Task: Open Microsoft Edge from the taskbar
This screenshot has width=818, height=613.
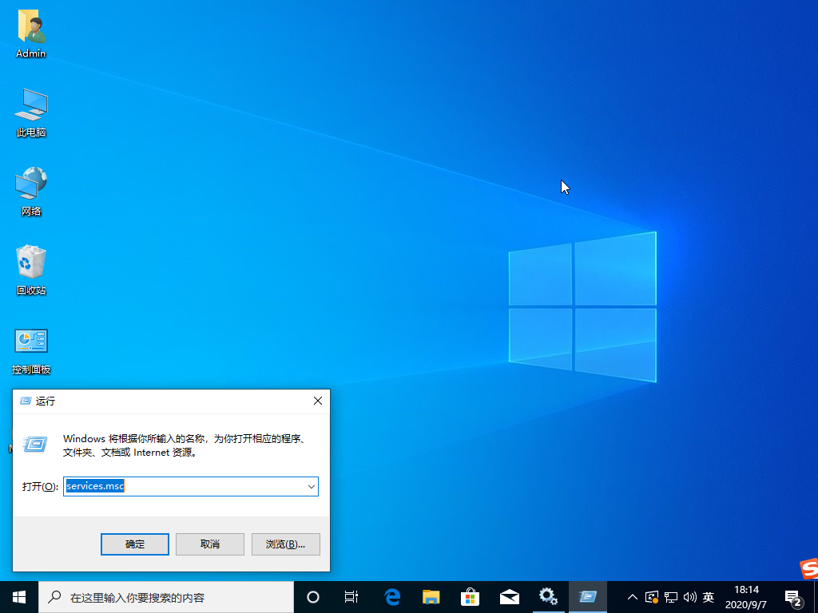Action: point(391,596)
